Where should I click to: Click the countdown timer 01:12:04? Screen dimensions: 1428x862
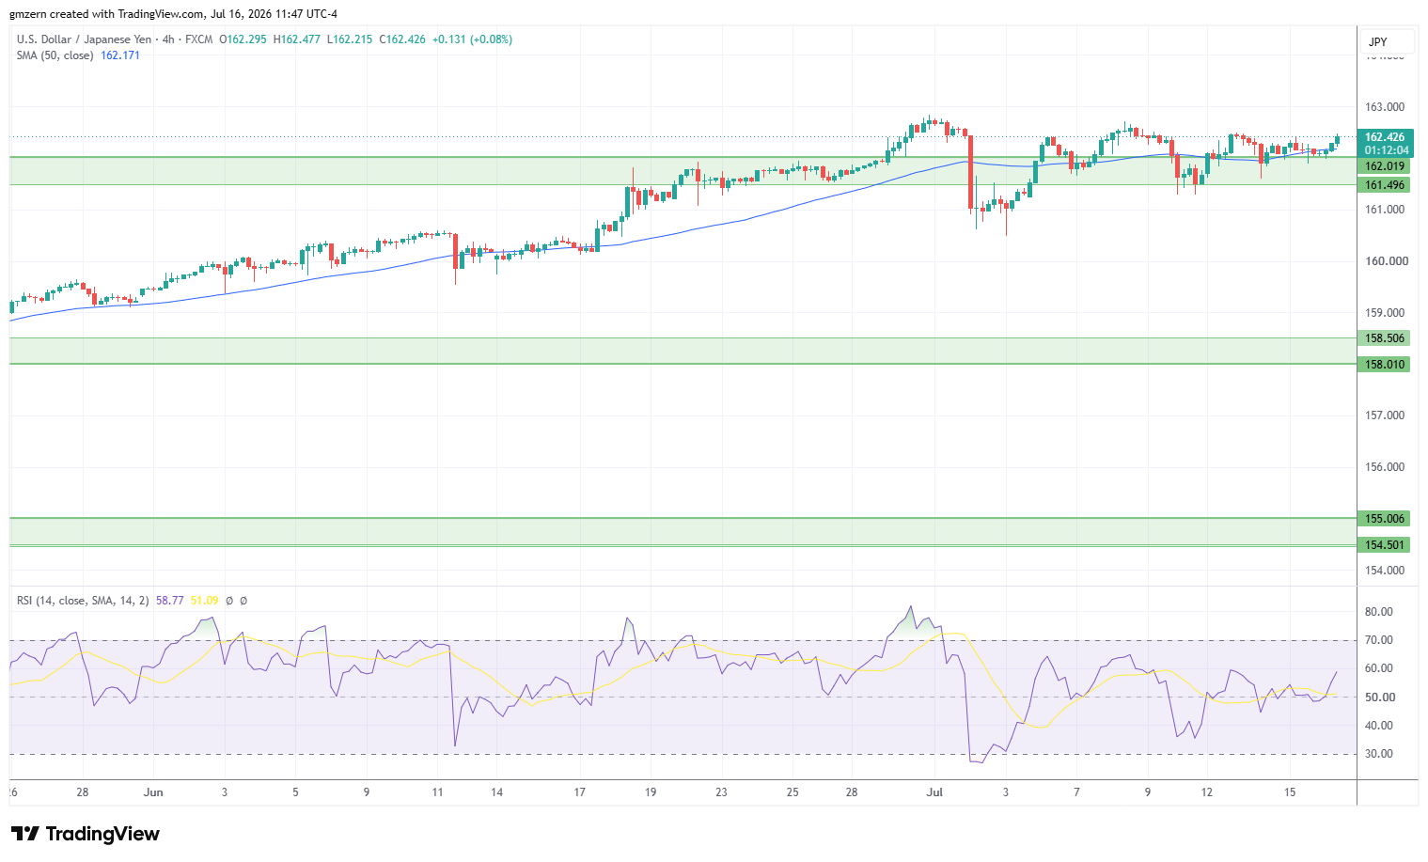[x=1387, y=150]
